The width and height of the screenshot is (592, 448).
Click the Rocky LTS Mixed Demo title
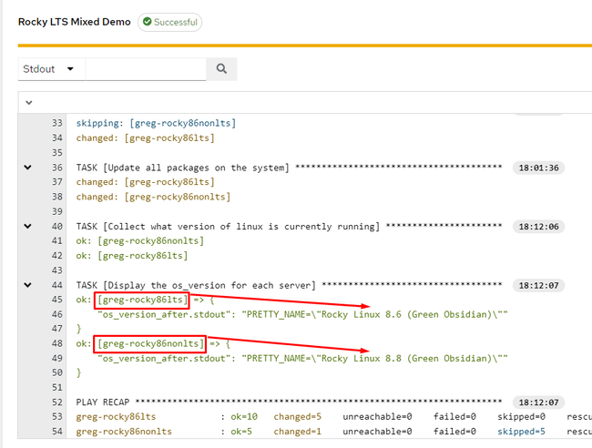(x=75, y=22)
